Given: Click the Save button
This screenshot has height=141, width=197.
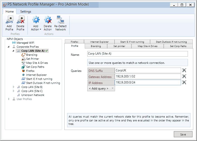Looking at the screenshot, I should pyautogui.click(x=183, y=134).
